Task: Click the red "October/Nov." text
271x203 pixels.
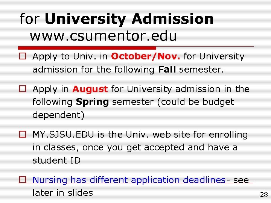Action: [x=146, y=57]
